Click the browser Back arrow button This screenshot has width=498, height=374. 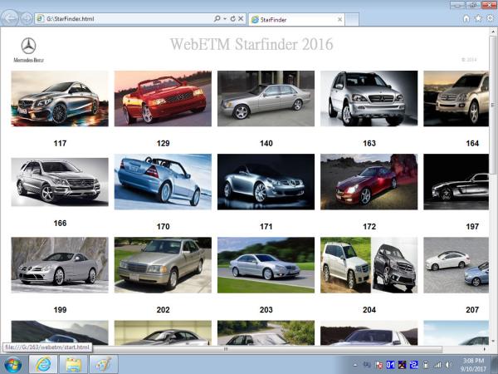pos(9,18)
